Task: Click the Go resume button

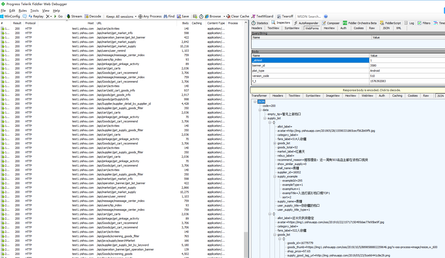Action: 58,16
